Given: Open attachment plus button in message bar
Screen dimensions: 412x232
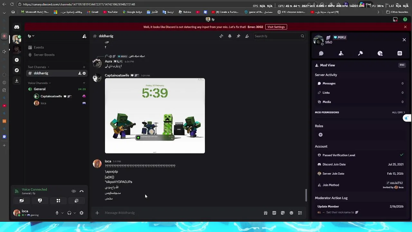Looking at the screenshot, I should [x=97, y=213].
